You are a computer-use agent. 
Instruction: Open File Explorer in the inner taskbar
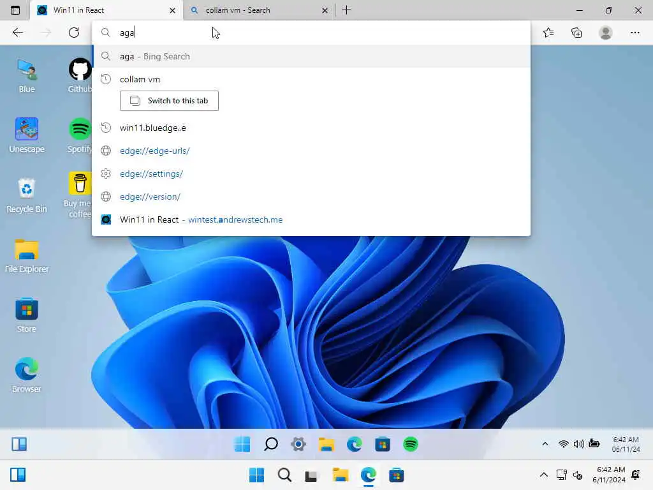coord(326,444)
